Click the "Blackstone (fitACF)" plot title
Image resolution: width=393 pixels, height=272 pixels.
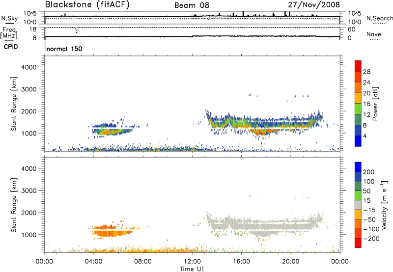[x=87, y=5]
